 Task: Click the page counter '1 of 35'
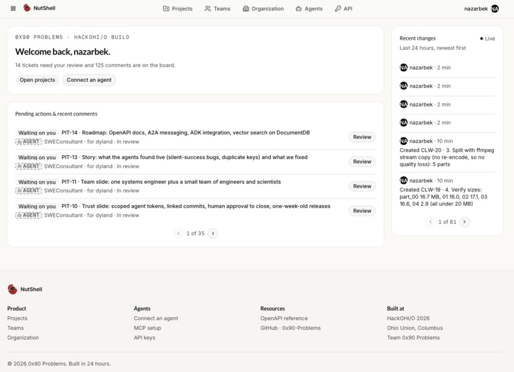click(196, 234)
